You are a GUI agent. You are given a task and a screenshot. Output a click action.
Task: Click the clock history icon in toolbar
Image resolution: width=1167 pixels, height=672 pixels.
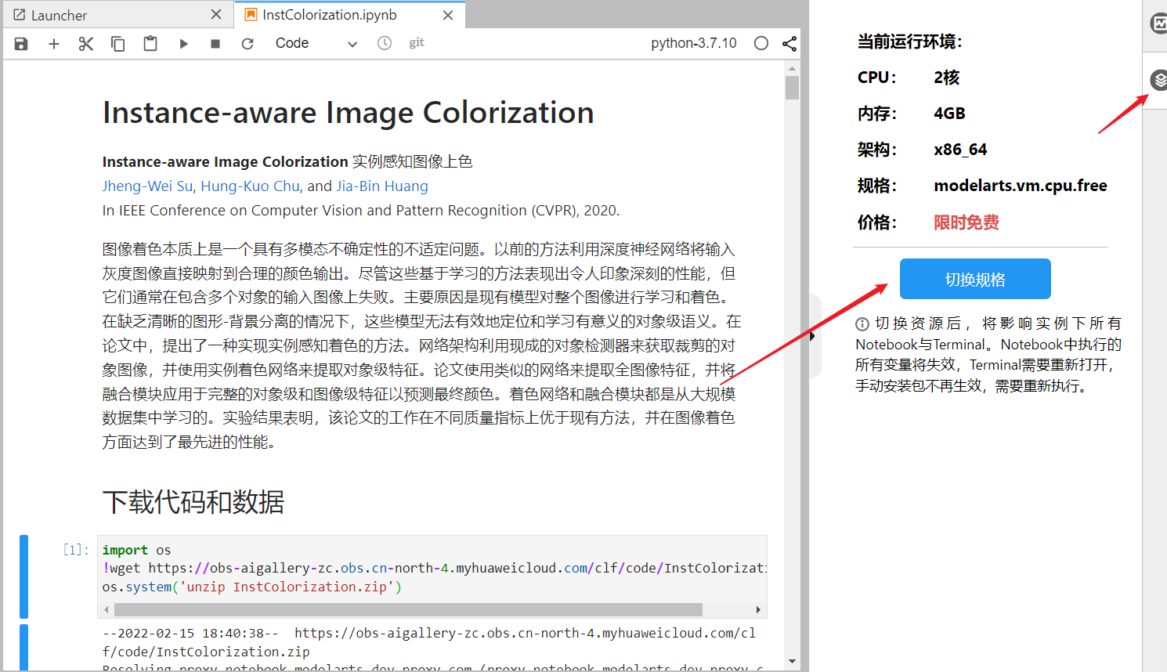click(385, 43)
